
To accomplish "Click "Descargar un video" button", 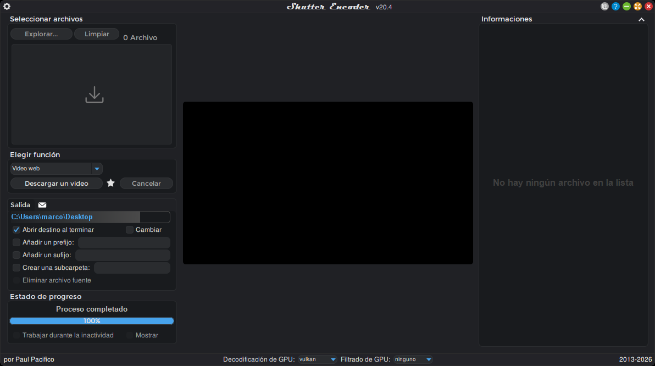I will (x=57, y=184).
